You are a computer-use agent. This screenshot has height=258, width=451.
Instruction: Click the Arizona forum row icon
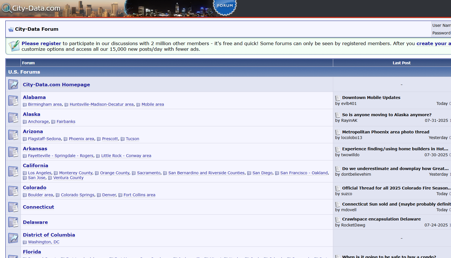pyautogui.click(x=13, y=135)
